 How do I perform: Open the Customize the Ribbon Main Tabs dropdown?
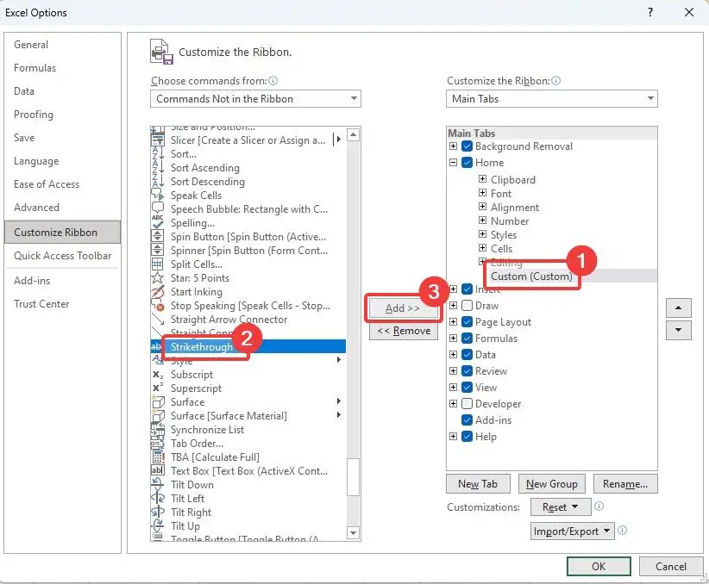click(x=552, y=98)
